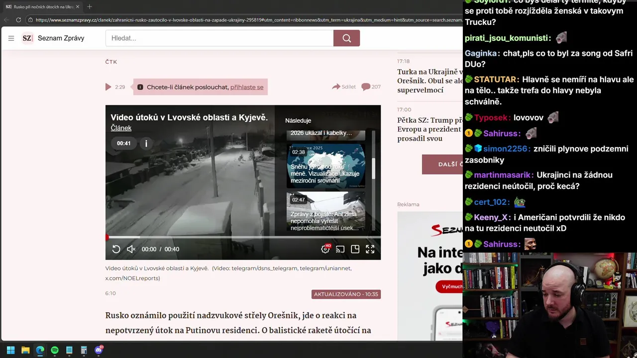Select the Rusko při nočních útocích tab
This screenshot has width=637, height=358.
43,7
